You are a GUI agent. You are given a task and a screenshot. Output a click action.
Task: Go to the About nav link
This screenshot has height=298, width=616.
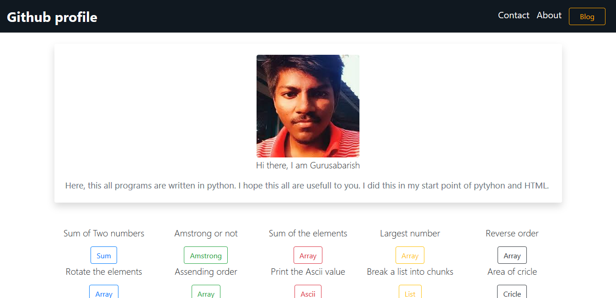point(549,16)
